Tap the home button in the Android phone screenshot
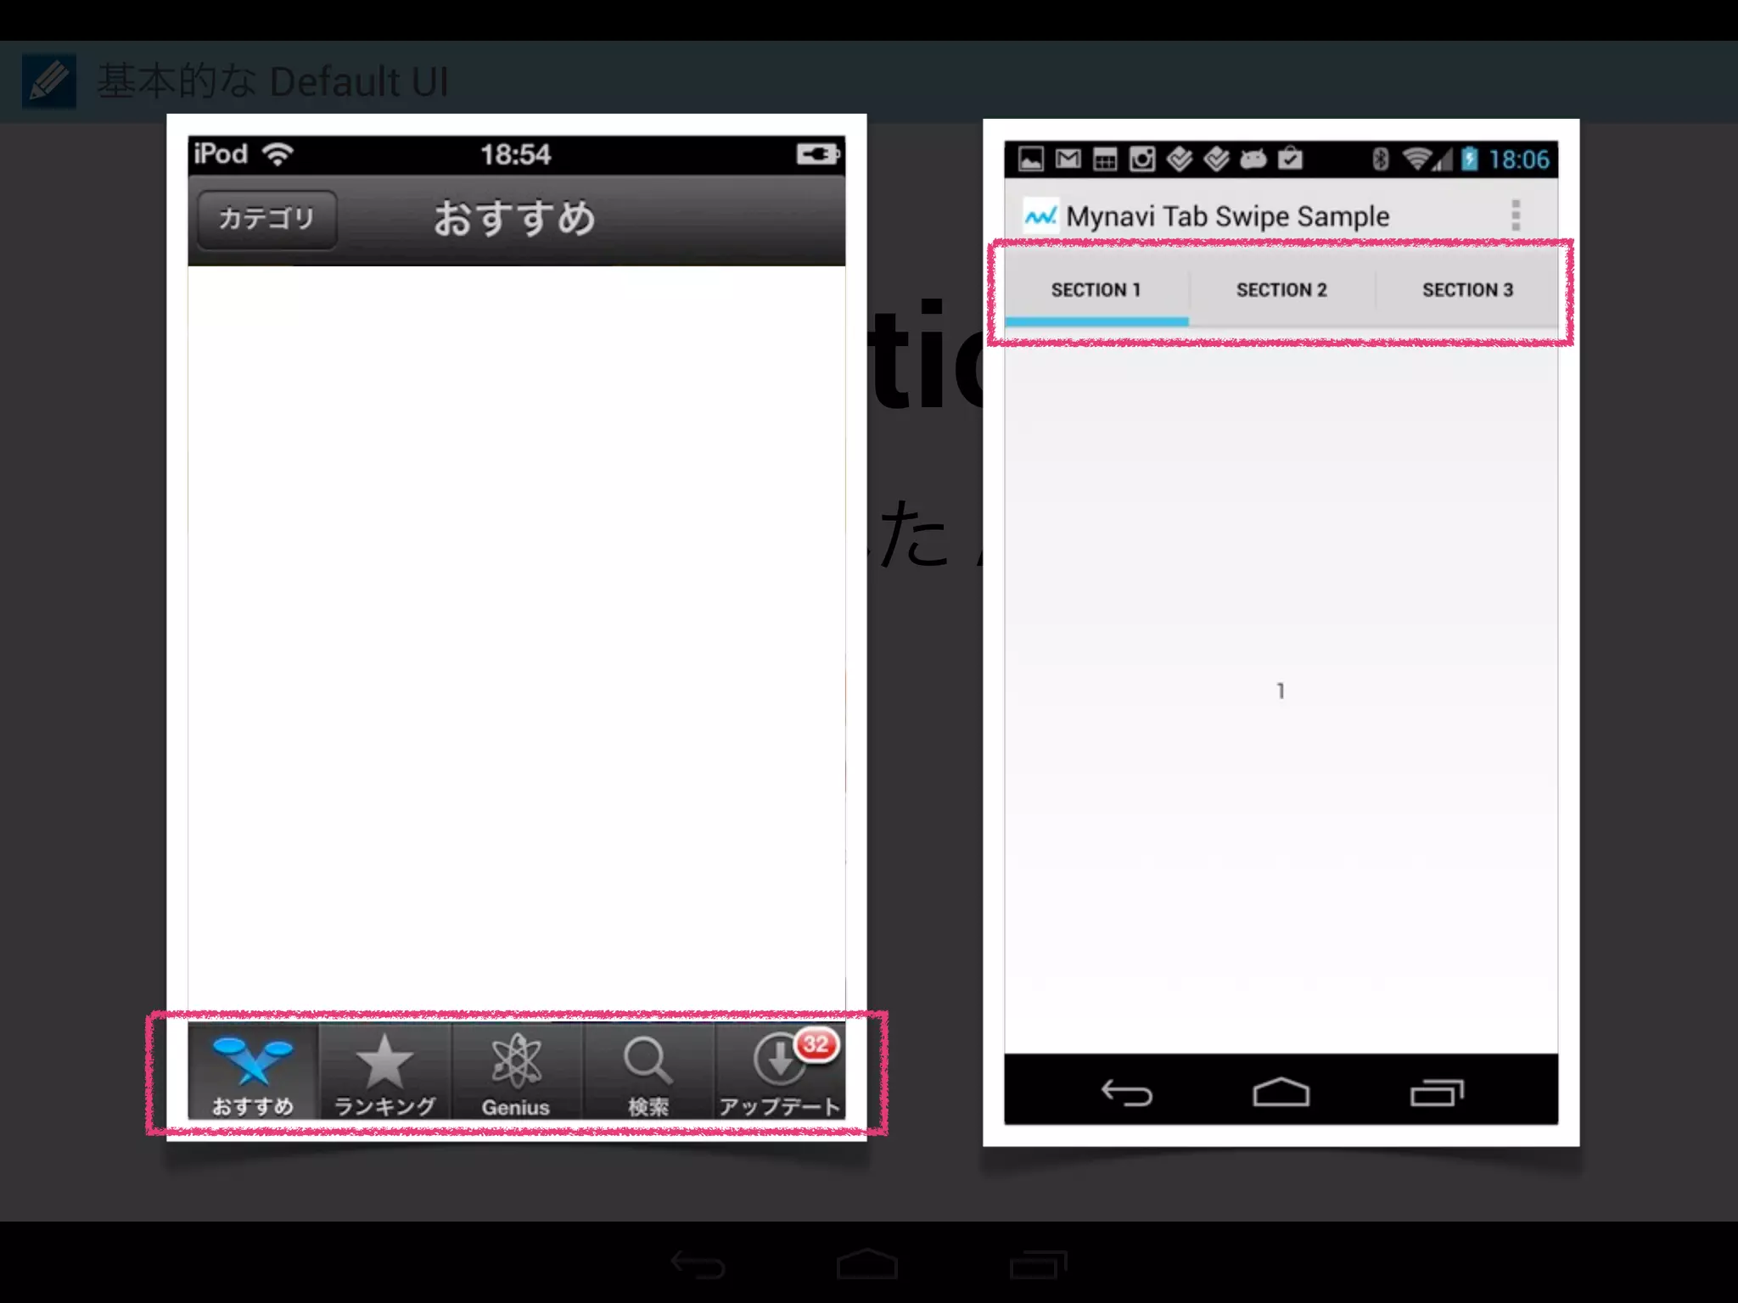 click(1281, 1093)
